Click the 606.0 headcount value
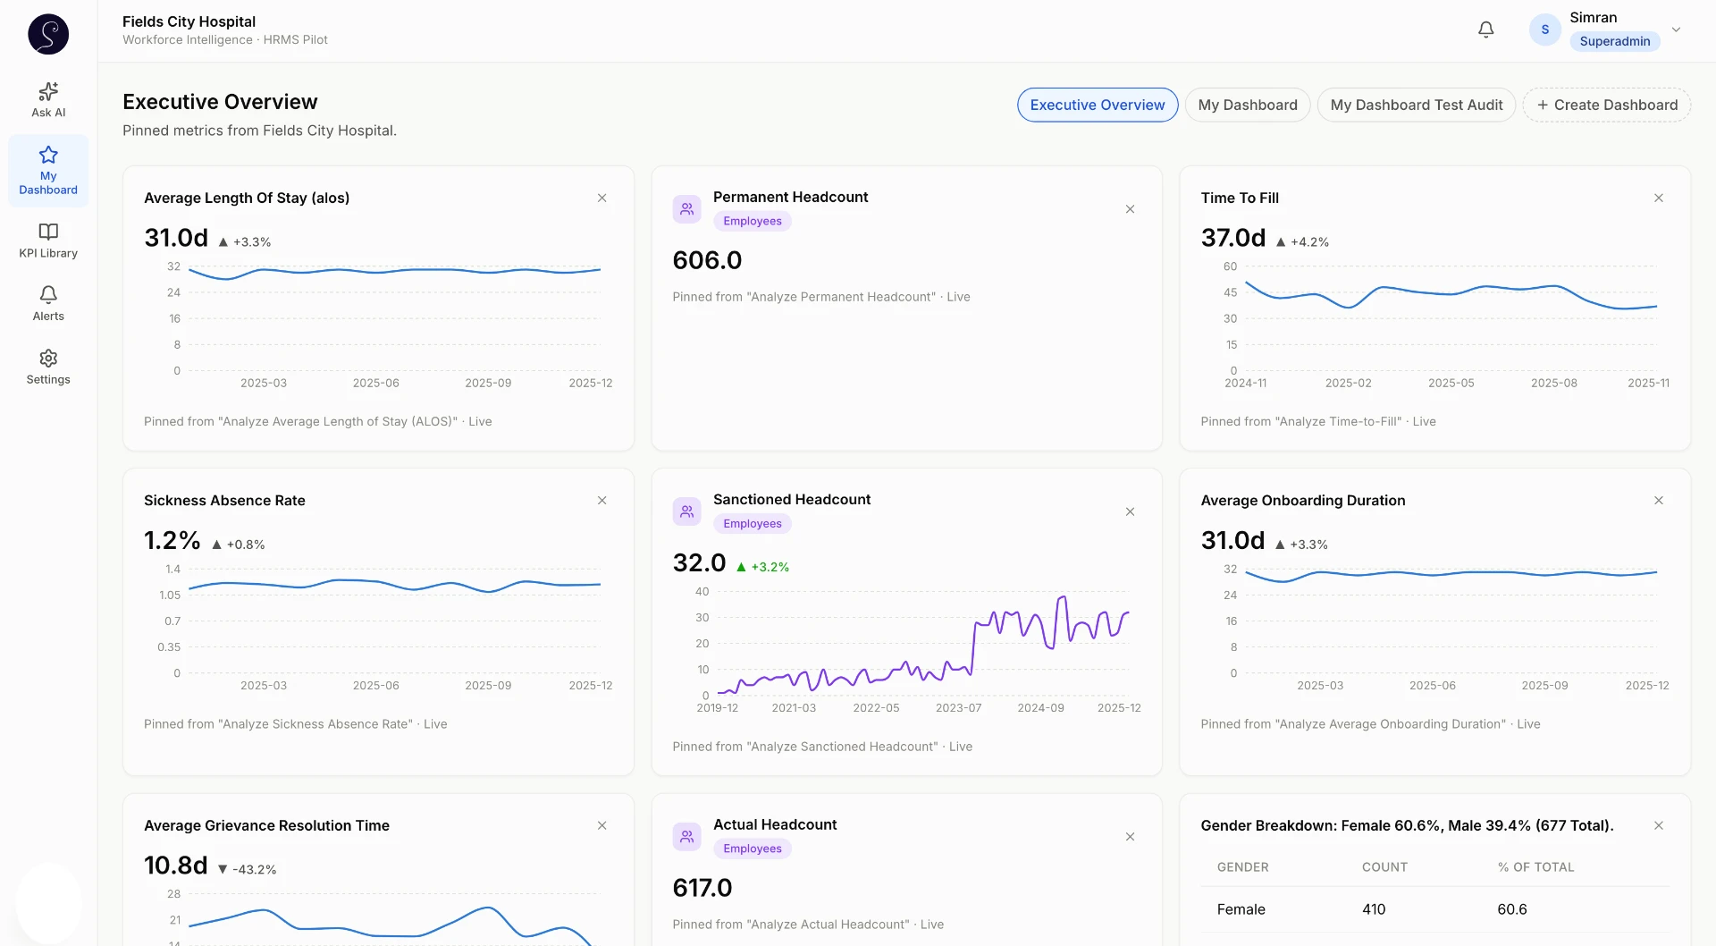 (707, 260)
